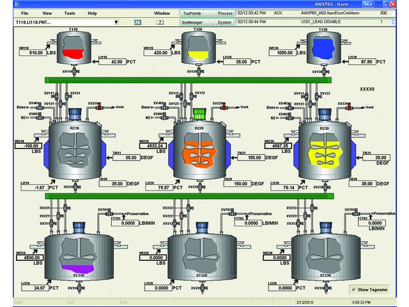The height and width of the screenshot is (307, 409).
Task: Click outlet valve XV310 under ST310
Action: click(79, 288)
